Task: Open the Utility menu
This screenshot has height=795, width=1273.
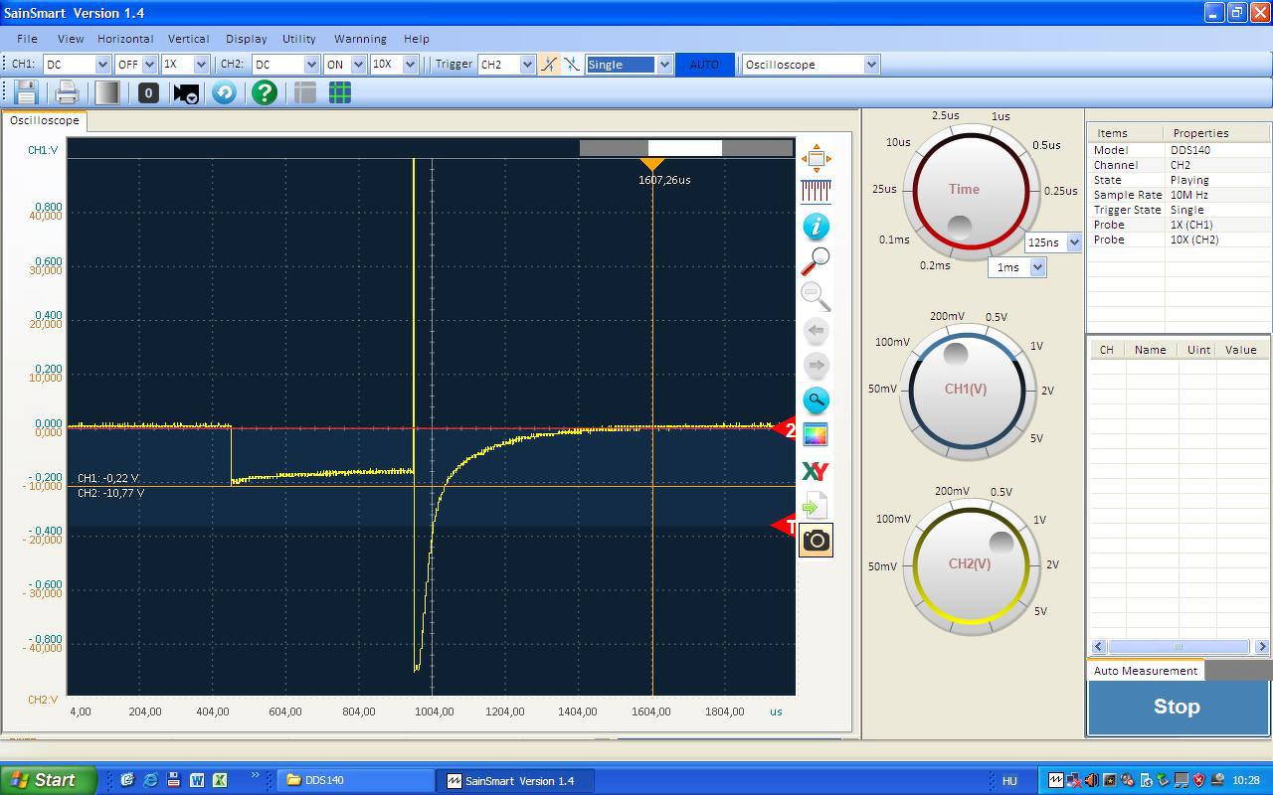Action: [299, 39]
